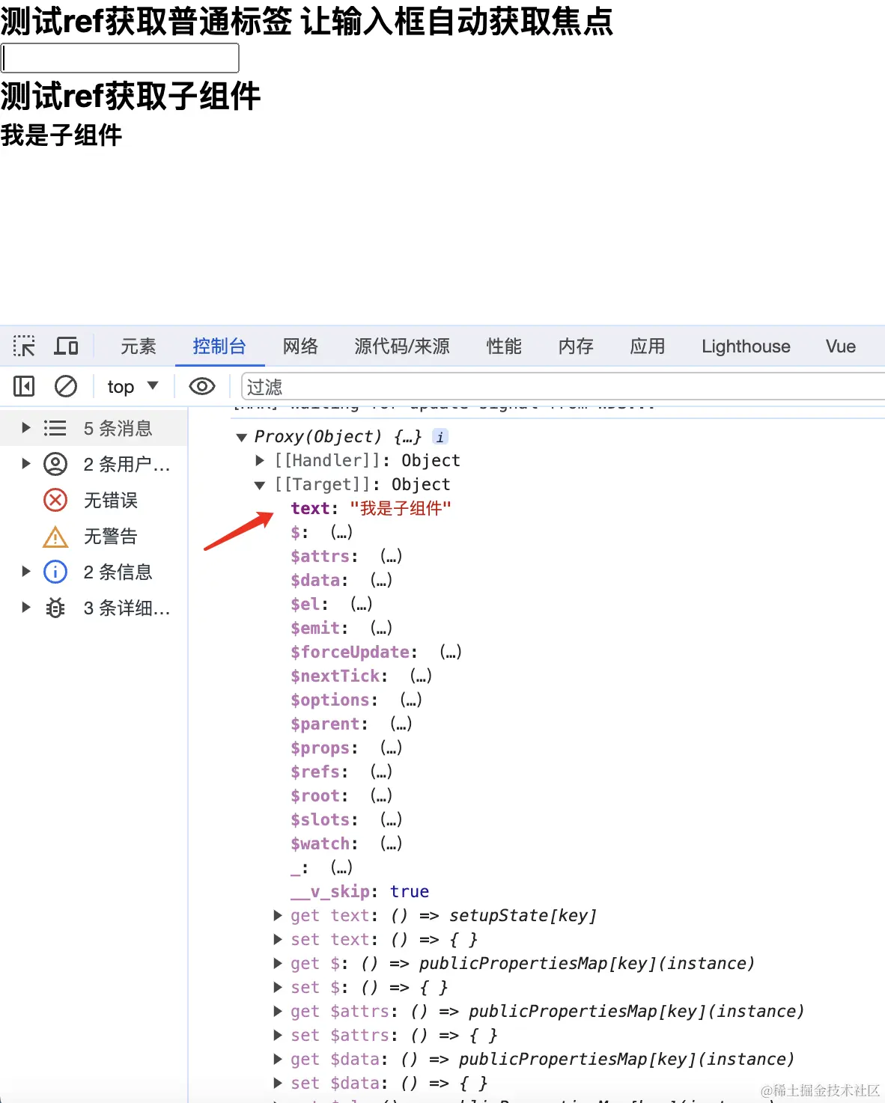Screen dimensions: 885x1103
Task: Focus the page text input box
Action: tap(120, 58)
